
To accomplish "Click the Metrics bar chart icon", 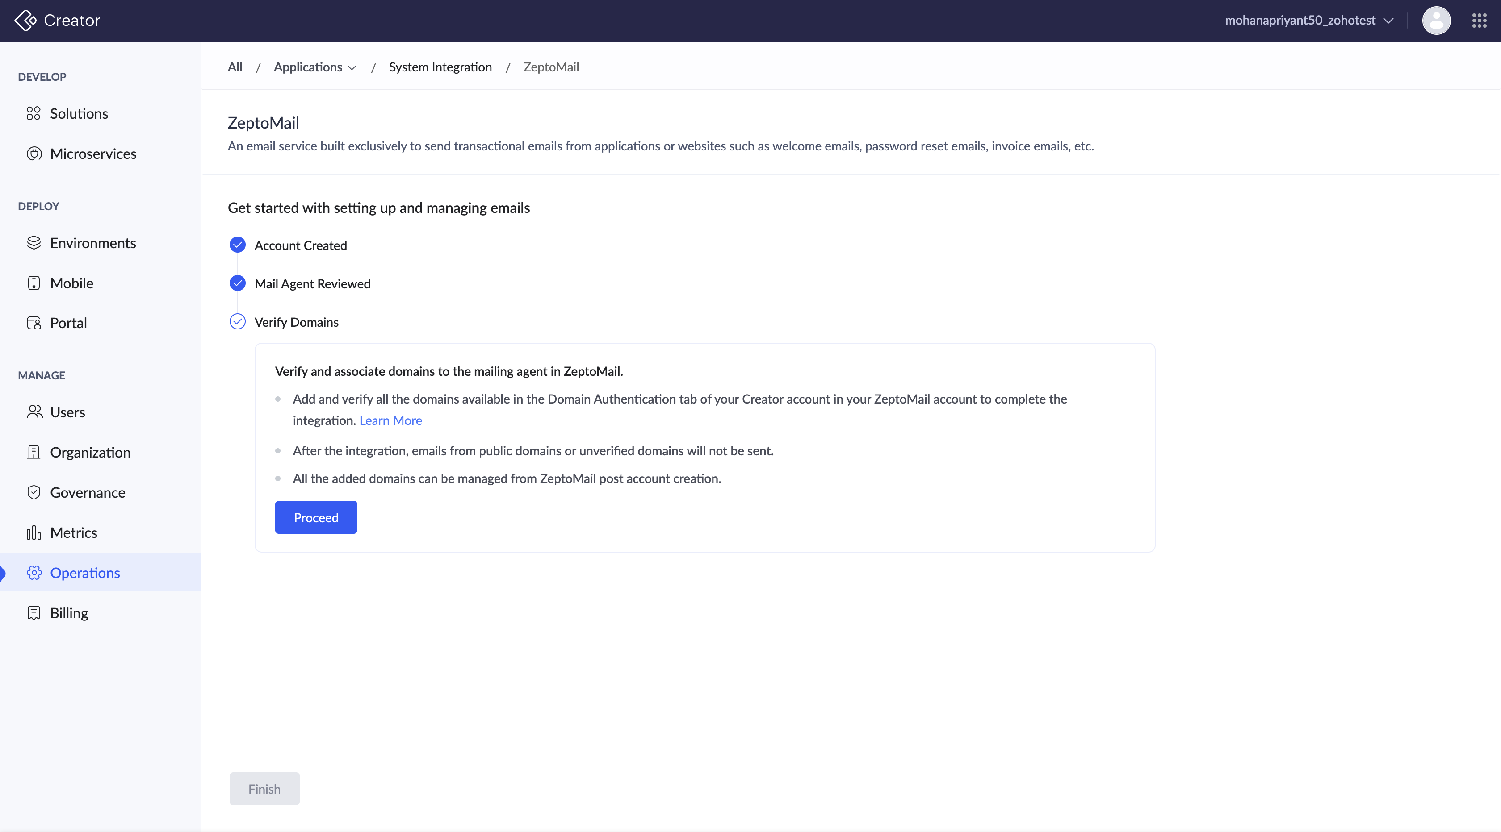I will 34,533.
